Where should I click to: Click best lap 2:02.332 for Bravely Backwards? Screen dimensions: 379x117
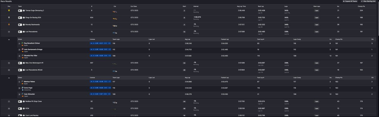pyautogui.click(x=261, y=24)
